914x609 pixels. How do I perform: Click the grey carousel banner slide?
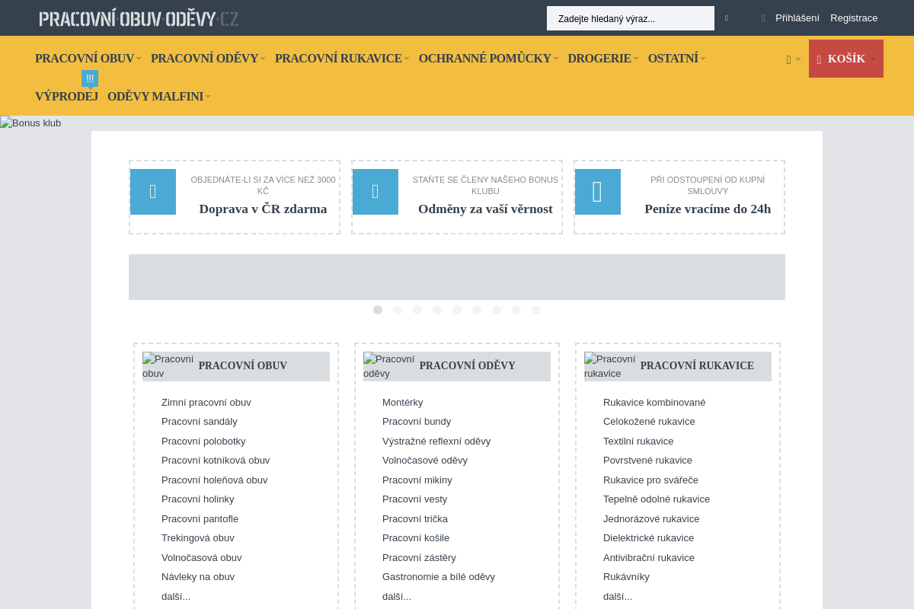[457, 277]
